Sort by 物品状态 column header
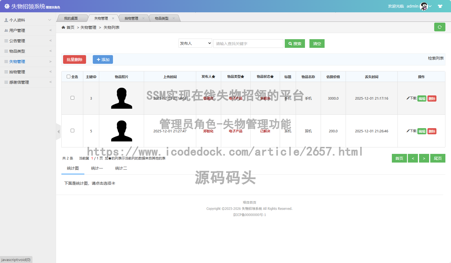Viewport: 451px width, 263px height. (265, 77)
